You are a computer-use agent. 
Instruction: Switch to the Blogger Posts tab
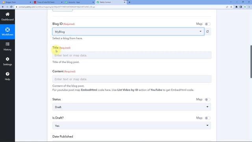(x=16, y=2)
